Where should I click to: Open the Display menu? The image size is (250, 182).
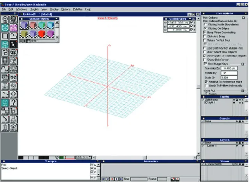point(54,9)
